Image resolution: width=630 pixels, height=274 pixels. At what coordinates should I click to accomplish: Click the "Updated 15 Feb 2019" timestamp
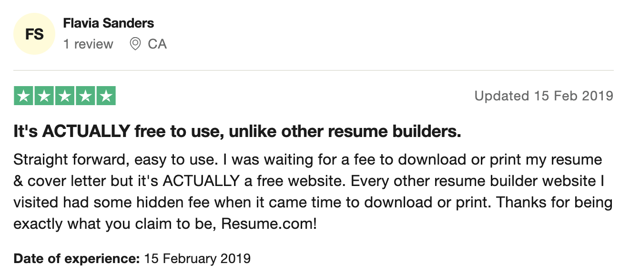544,96
